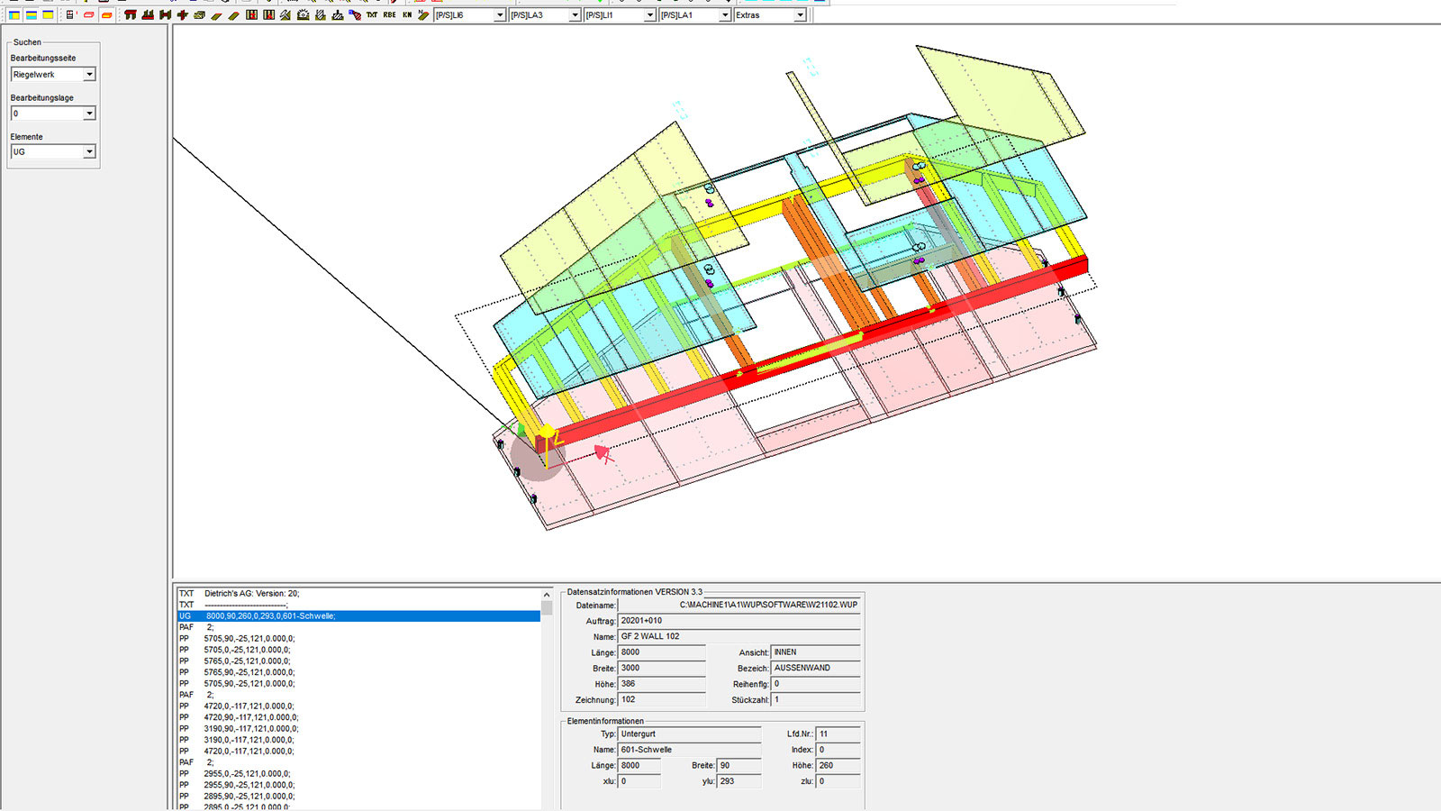Viewport: 1441px width, 811px height.
Task: Click the Zeichnung field showing 102
Action: (662, 700)
